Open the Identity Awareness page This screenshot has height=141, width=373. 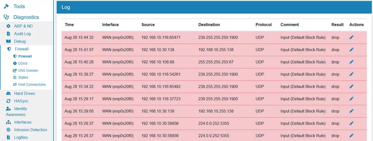(x=16, y=112)
